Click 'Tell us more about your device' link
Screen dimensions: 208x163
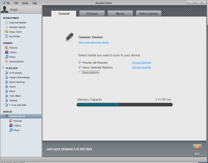pos(93,42)
